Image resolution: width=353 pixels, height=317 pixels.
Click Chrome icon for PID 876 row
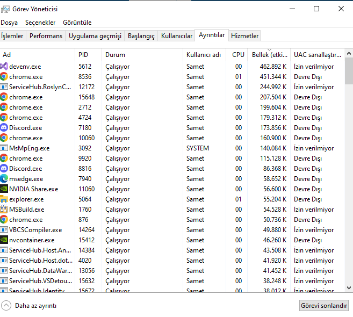click(x=4, y=220)
